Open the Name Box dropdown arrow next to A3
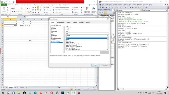The image size is (169, 95). pyautogui.click(x=16, y=17)
